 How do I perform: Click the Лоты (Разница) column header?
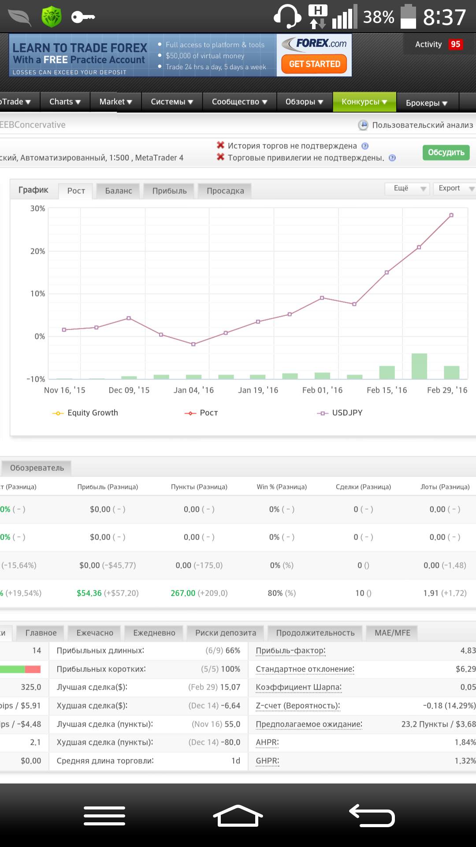click(x=445, y=487)
